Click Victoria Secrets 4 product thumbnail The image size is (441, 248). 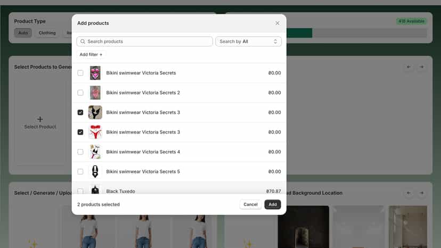point(95,152)
